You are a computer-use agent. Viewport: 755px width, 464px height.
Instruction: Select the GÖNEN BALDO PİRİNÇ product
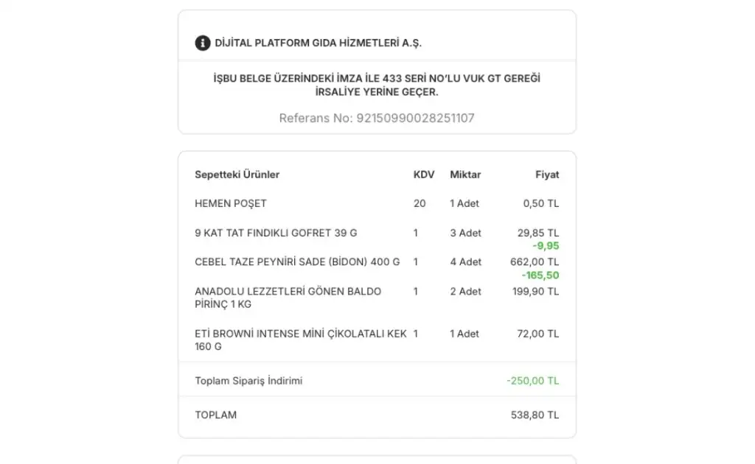click(288, 298)
